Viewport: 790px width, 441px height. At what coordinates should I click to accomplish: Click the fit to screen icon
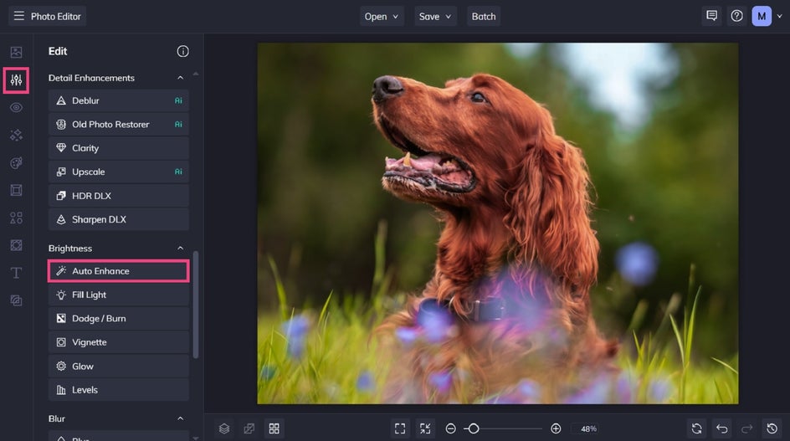coord(400,428)
